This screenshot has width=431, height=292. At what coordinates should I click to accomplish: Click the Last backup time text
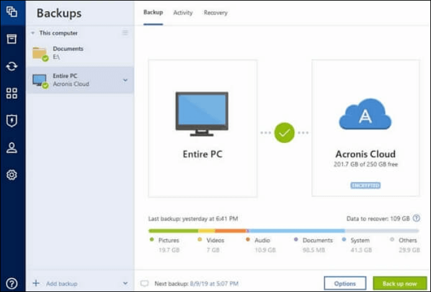coord(193,219)
